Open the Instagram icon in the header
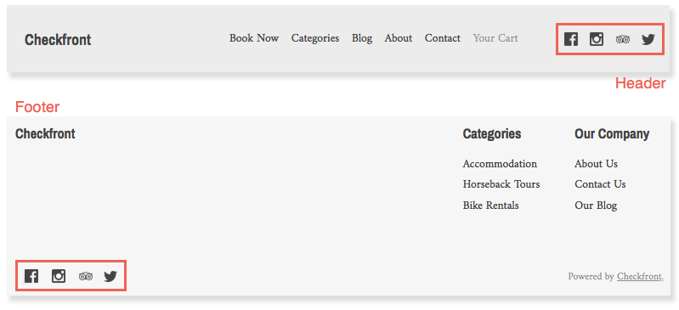Image resolution: width=679 pixels, height=310 pixels. click(597, 39)
